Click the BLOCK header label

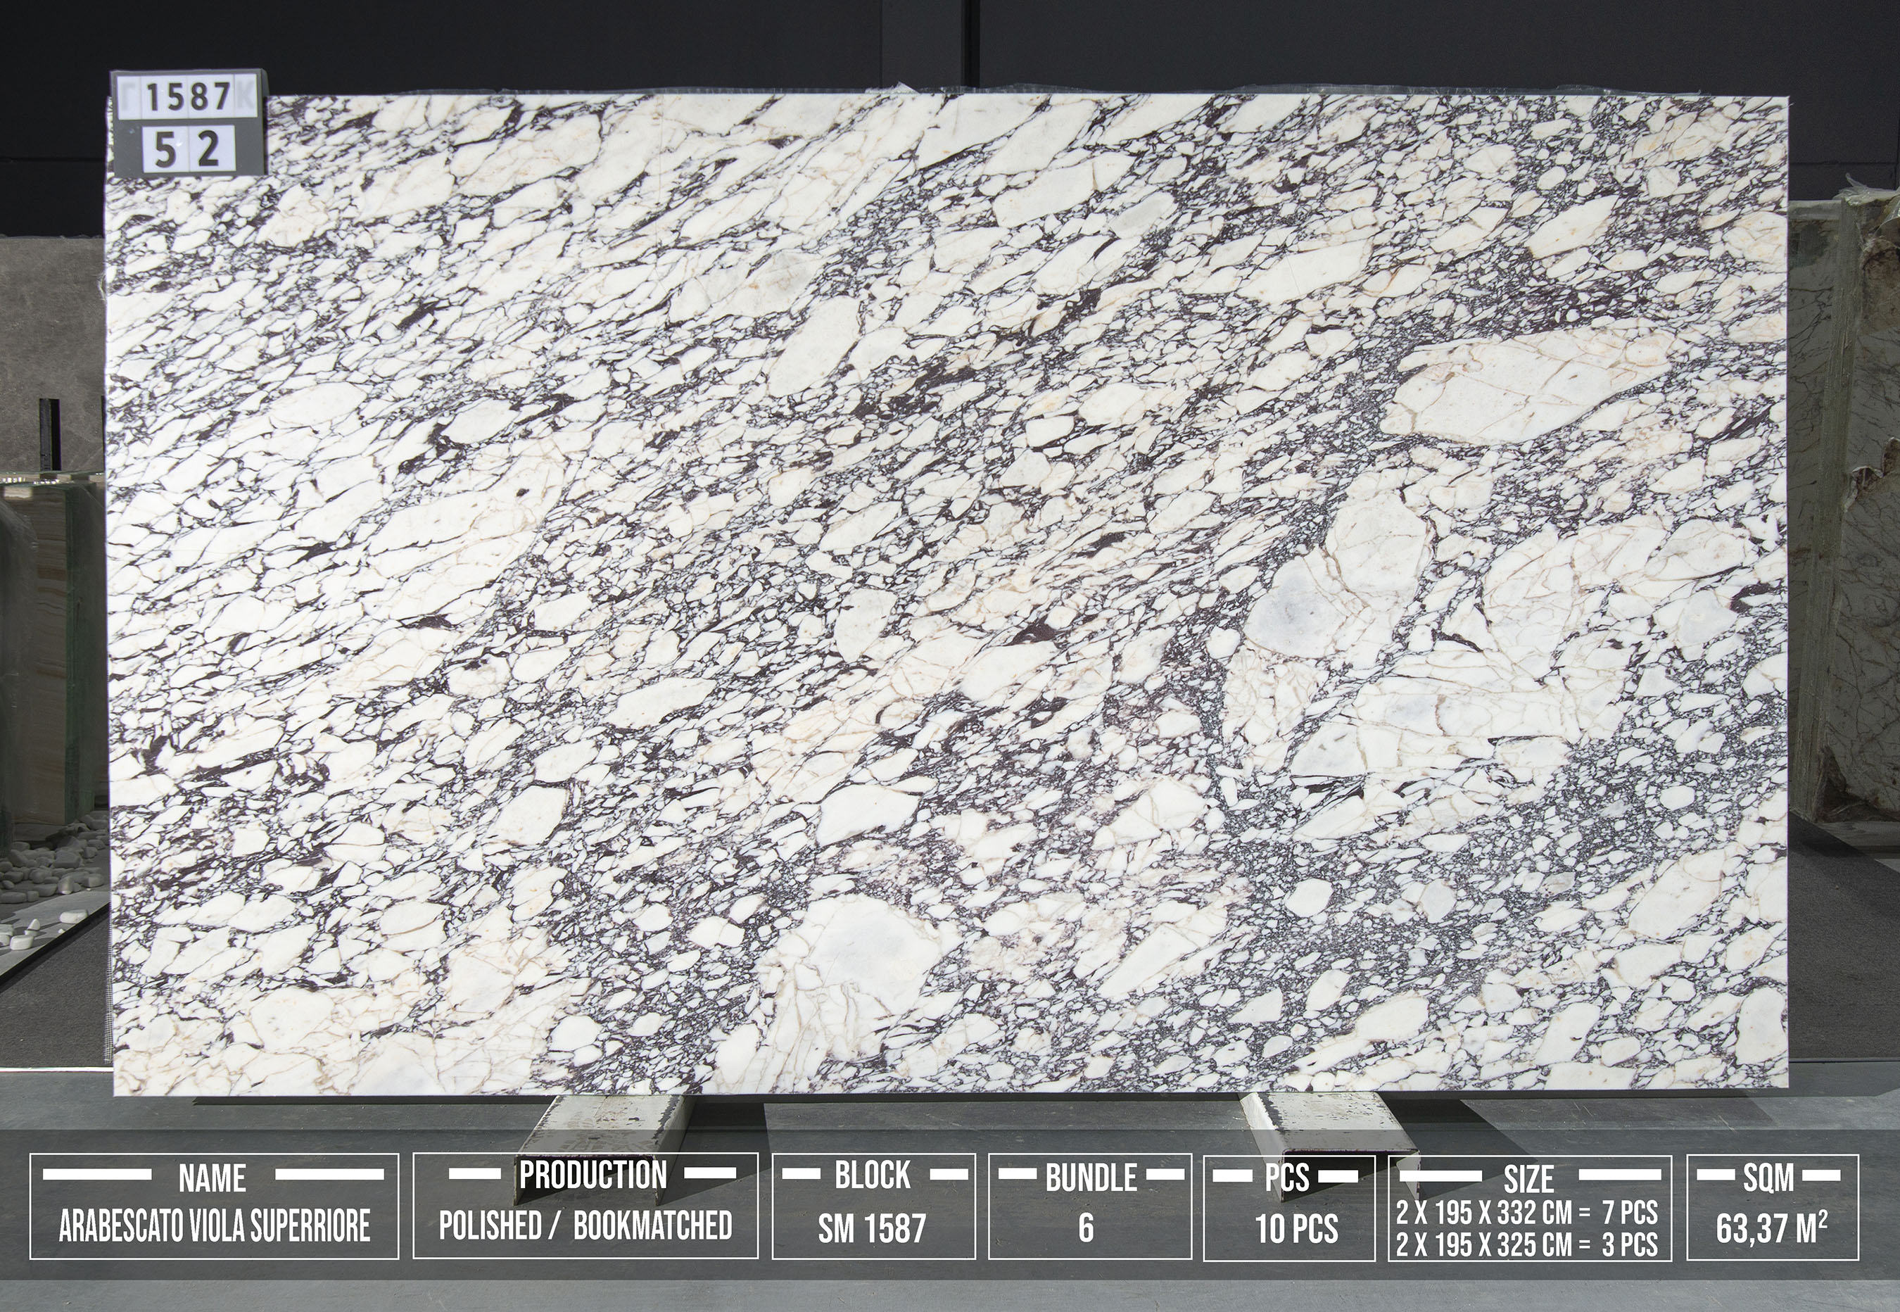[x=873, y=1175]
